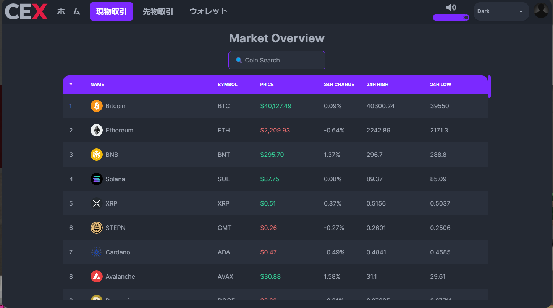Click the magnifier icon in the search box
This screenshot has height=308, width=553.
coord(239,60)
